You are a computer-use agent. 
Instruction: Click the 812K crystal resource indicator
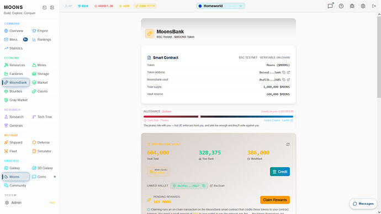click(x=83, y=6)
